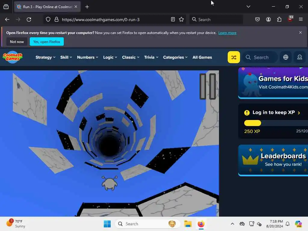Expand the Numbers menu
The height and width of the screenshot is (231, 308).
click(88, 57)
